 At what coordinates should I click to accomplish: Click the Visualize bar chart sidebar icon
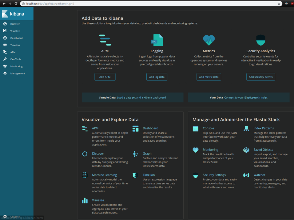pos(5,31)
